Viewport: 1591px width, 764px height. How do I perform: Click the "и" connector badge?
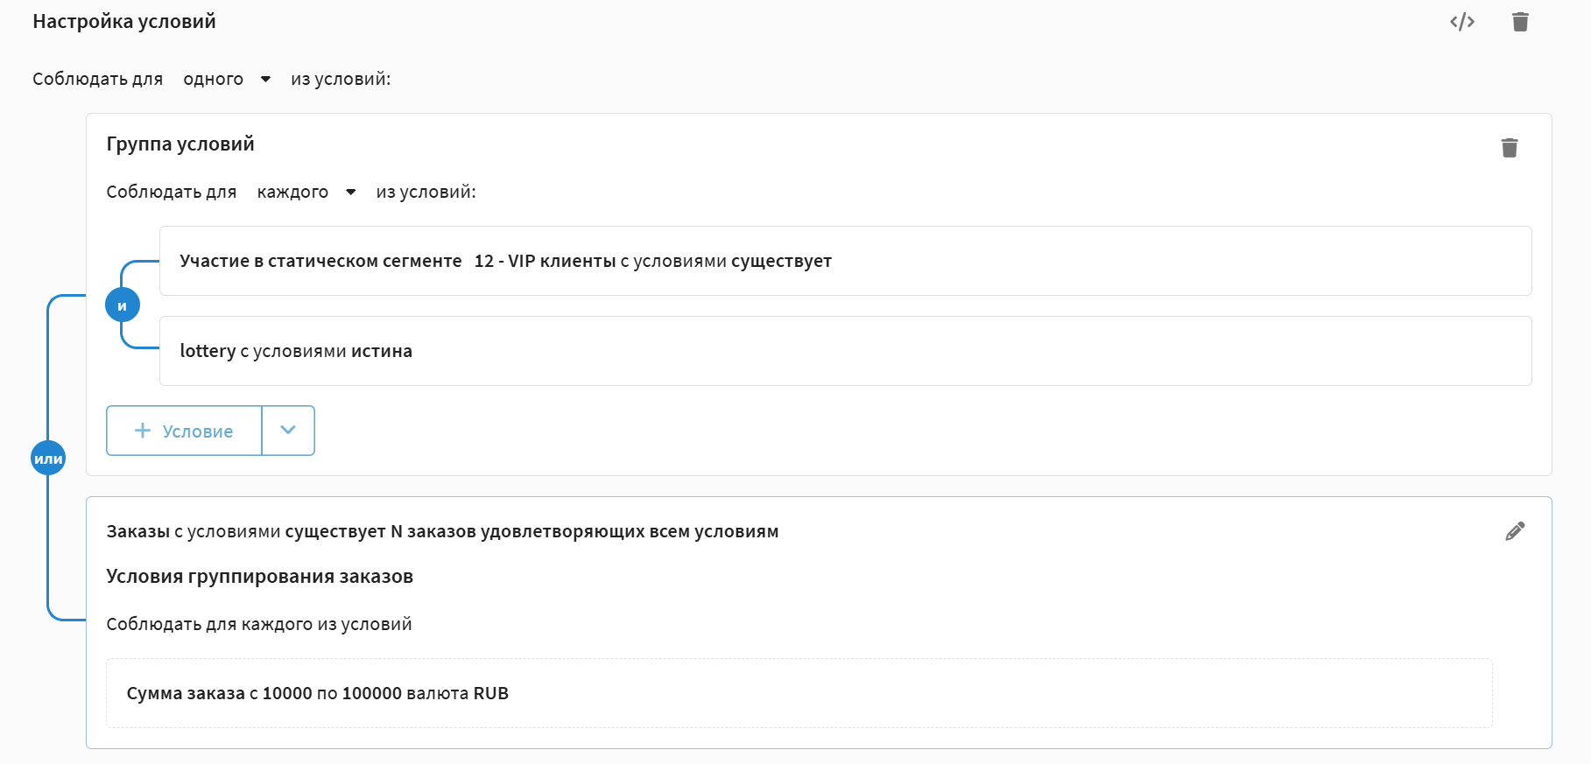click(122, 305)
